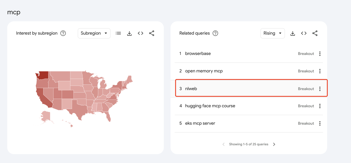The height and width of the screenshot is (163, 351).
Task: Open help for Related queries
Action: (x=216, y=33)
